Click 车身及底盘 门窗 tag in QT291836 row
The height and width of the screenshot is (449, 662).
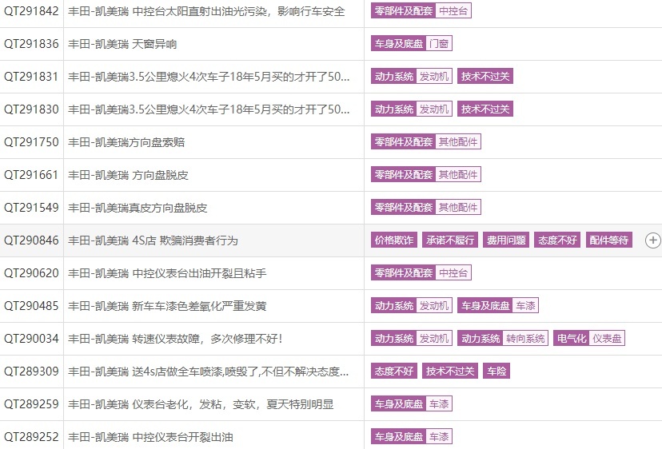coord(412,43)
